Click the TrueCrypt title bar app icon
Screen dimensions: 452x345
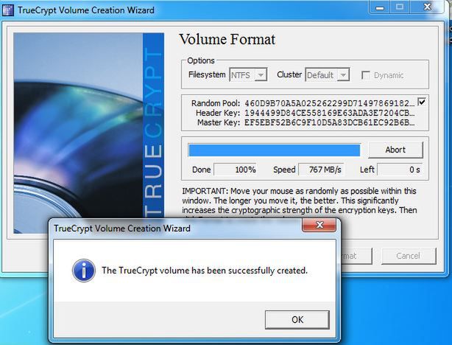[8, 10]
